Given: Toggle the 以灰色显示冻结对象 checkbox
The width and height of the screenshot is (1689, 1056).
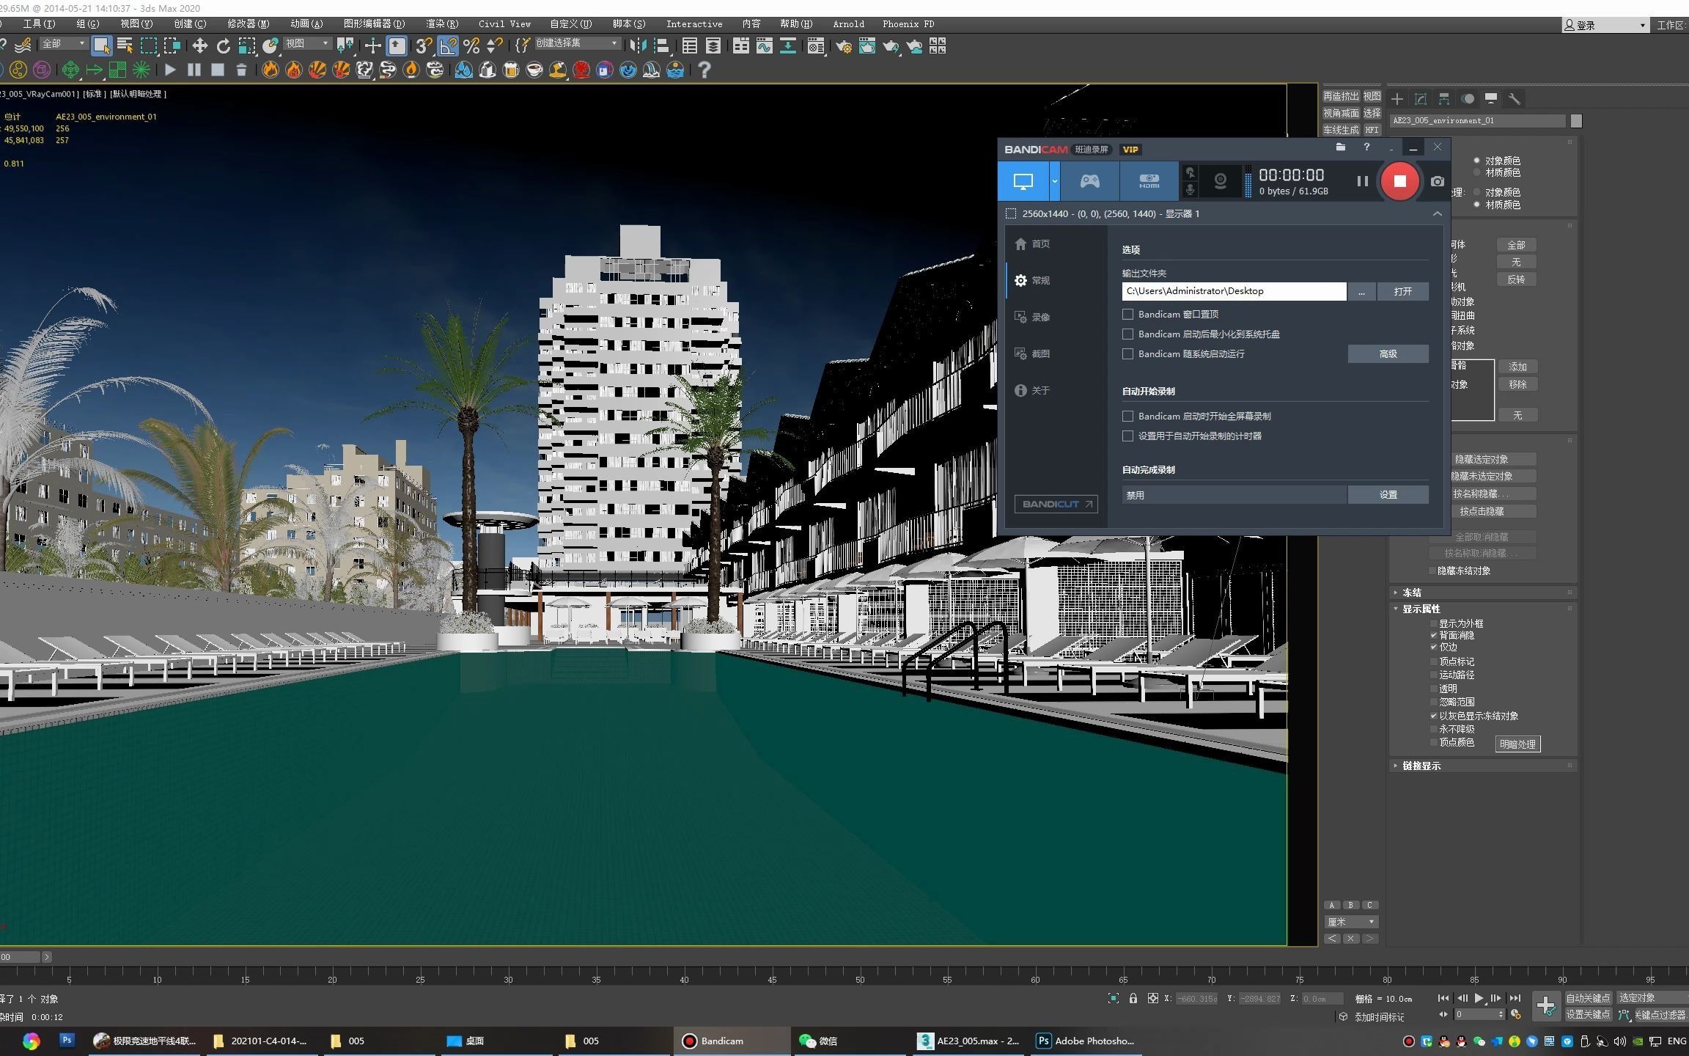Looking at the screenshot, I should click(1434, 716).
